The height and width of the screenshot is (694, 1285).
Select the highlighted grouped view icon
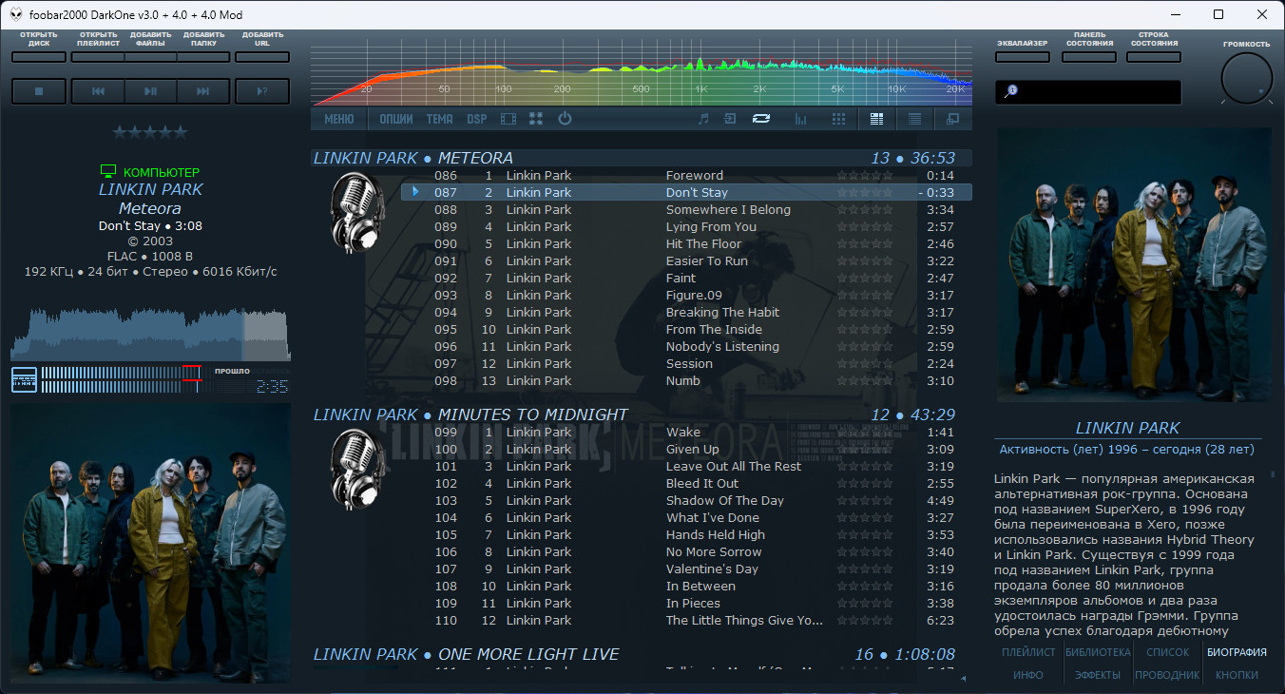pos(877,119)
